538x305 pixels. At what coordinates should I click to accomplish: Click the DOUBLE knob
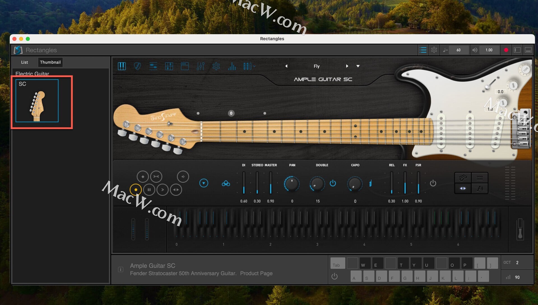point(317,184)
